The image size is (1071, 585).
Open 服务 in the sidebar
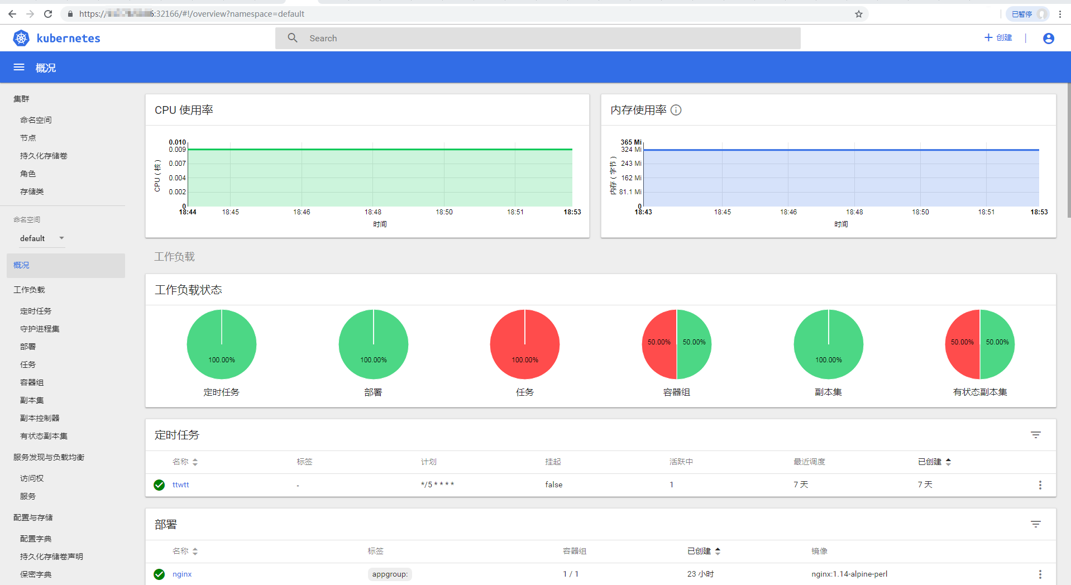28,496
